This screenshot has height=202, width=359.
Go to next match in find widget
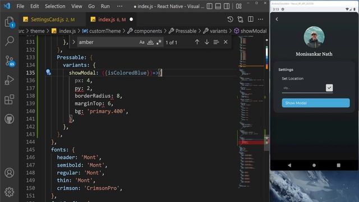click(x=207, y=42)
